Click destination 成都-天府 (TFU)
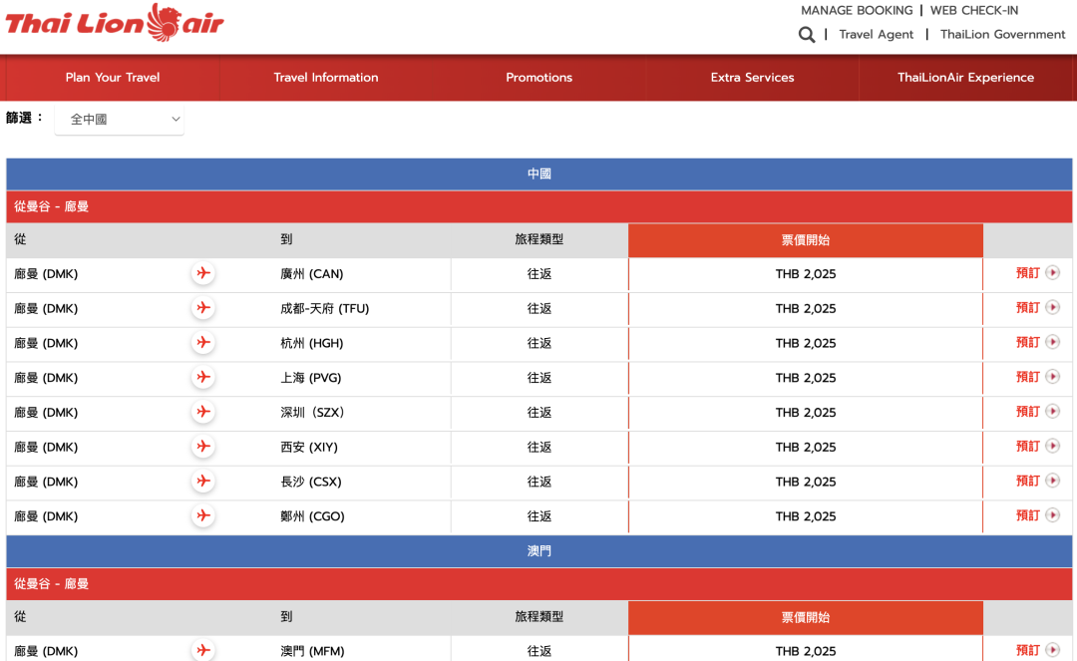 click(x=325, y=308)
